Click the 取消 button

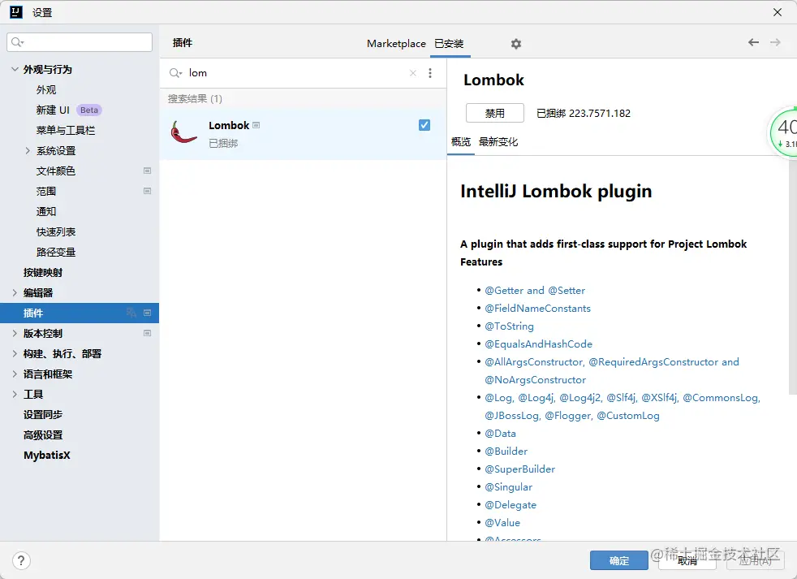687,560
